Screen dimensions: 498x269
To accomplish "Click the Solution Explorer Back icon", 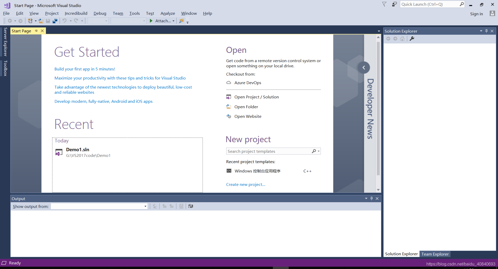I will pos(388,39).
